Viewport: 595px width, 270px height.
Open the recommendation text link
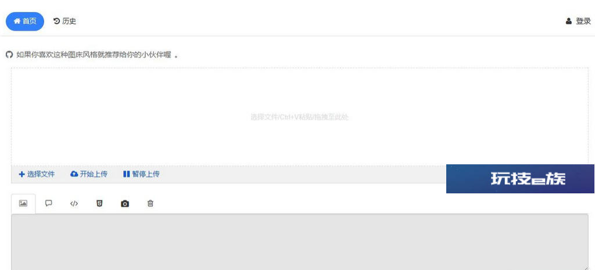pyautogui.click(x=94, y=55)
